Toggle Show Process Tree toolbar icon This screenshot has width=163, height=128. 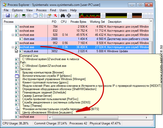pos(29,16)
